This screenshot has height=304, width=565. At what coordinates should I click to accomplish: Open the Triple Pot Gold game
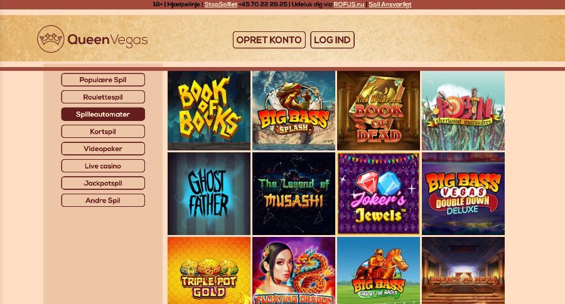pyautogui.click(x=209, y=271)
